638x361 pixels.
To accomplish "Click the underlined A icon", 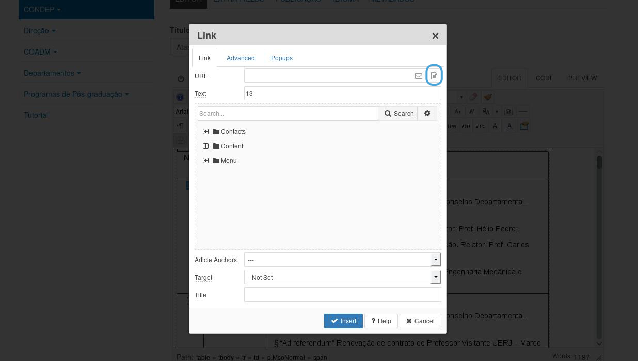I will click(509, 126).
